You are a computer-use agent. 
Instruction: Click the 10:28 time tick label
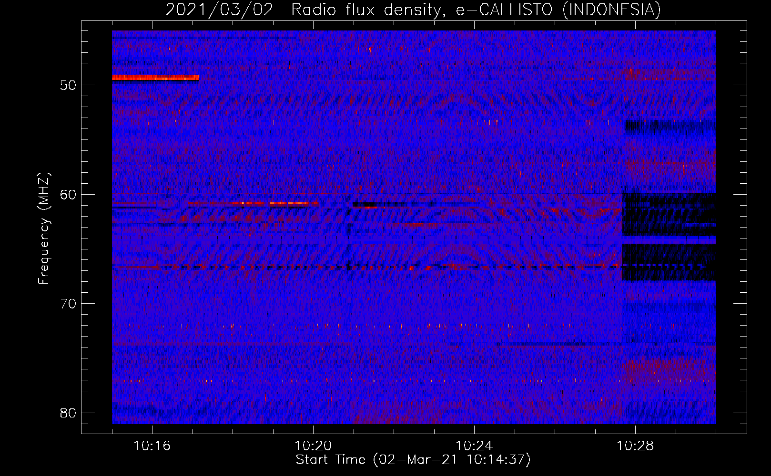(635, 446)
